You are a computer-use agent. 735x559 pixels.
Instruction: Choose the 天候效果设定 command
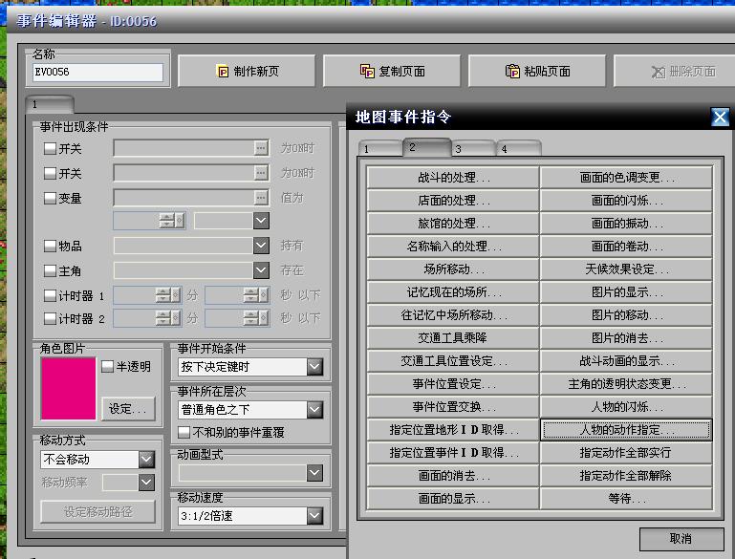coord(626,269)
